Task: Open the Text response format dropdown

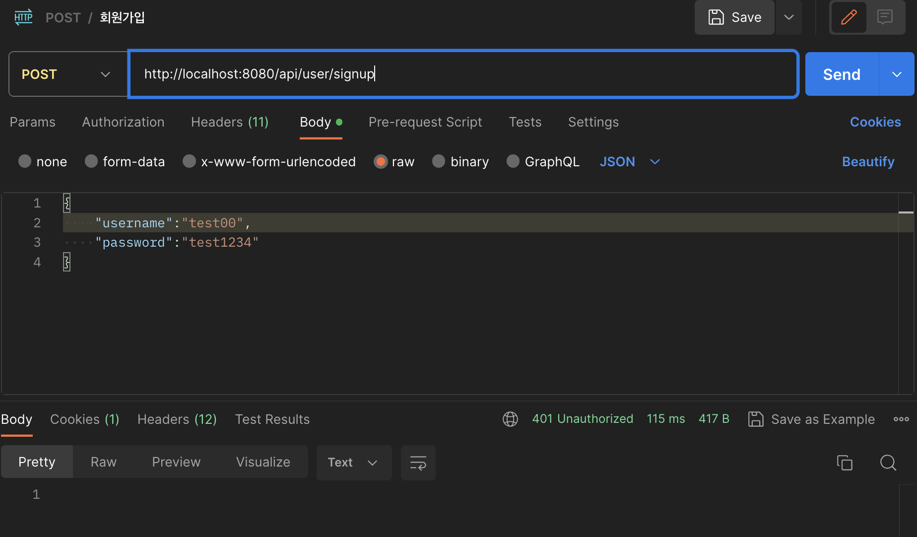Action: coord(354,463)
